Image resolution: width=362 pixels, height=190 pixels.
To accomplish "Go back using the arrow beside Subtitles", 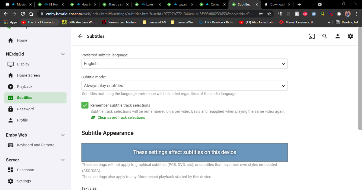I will 80,36.
